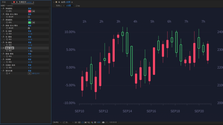Take snapshot with camera icon
This screenshot has width=223, height=125.
[103, 122]
